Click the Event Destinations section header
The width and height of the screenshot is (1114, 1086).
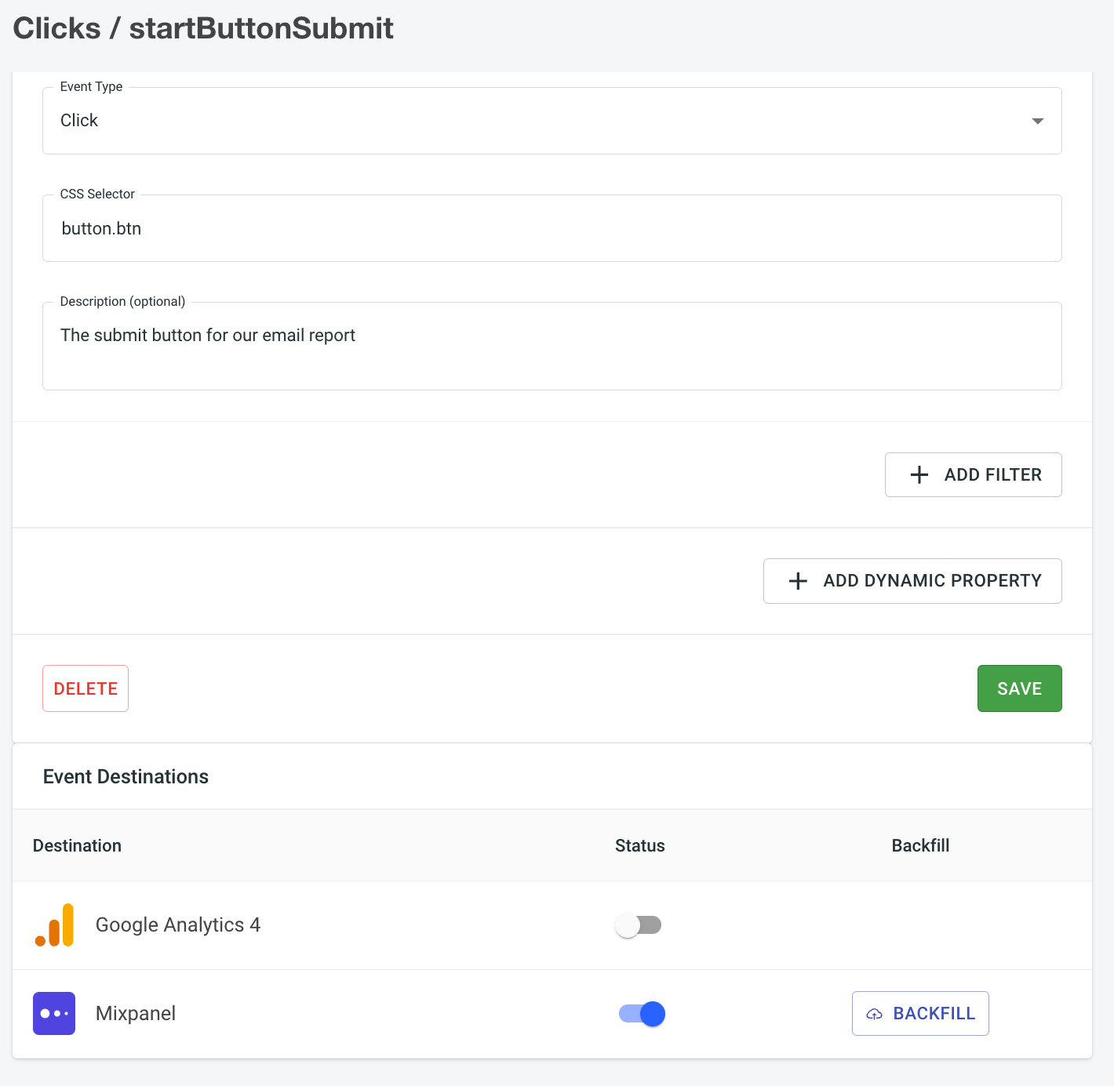pyautogui.click(x=126, y=776)
